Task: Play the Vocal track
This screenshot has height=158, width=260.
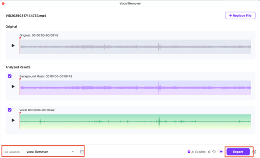Action: pos(13,120)
